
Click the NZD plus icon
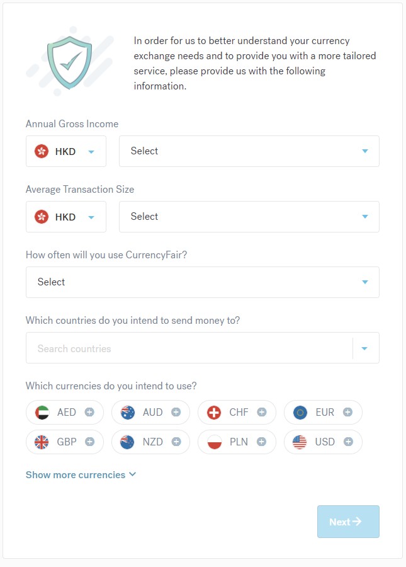coord(176,442)
